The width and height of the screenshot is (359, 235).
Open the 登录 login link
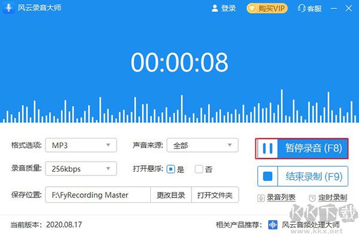click(224, 8)
